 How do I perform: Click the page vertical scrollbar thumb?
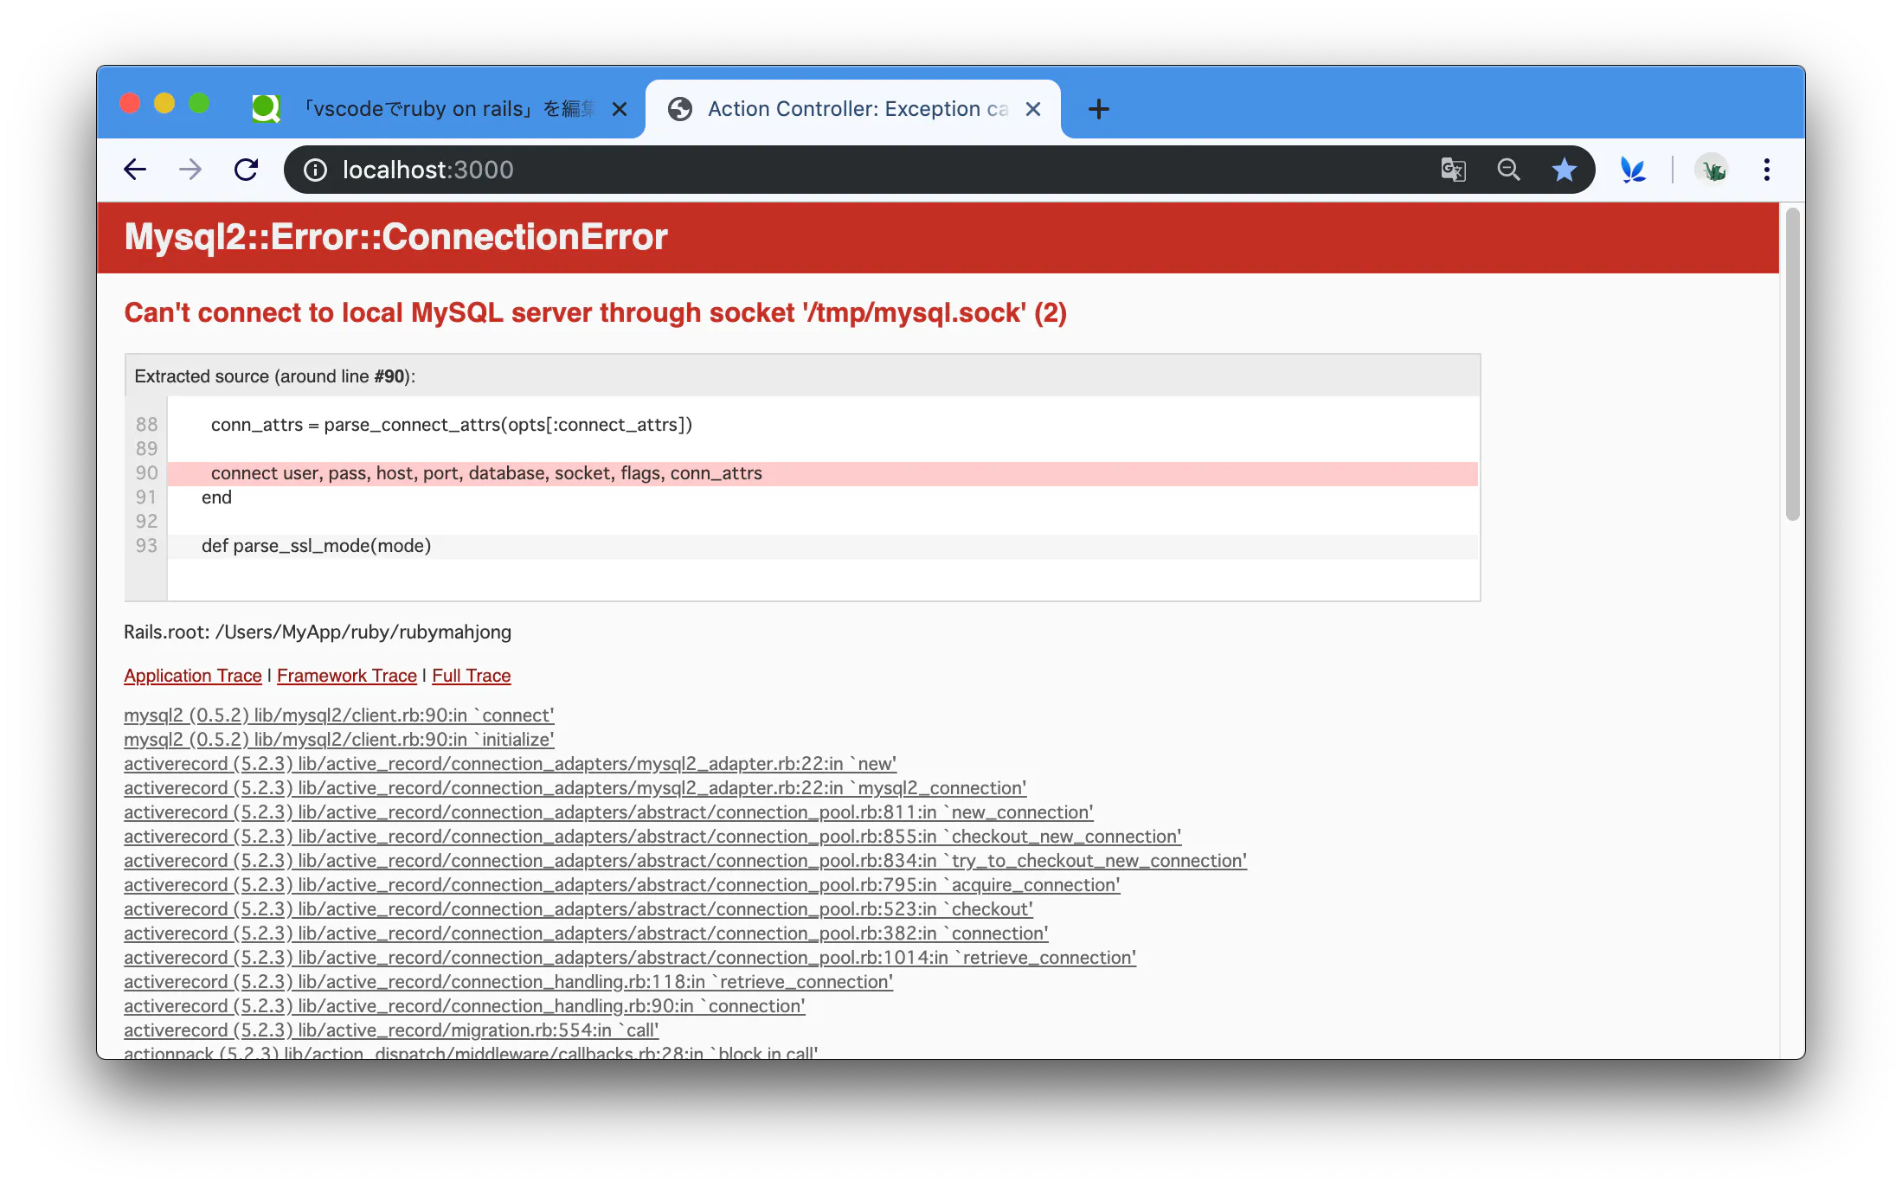click(x=1792, y=363)
